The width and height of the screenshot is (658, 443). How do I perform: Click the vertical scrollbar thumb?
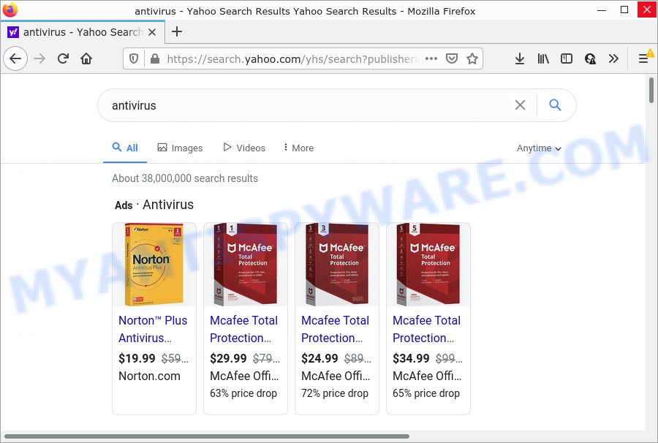pyautogui.click(x=651, y=90)
